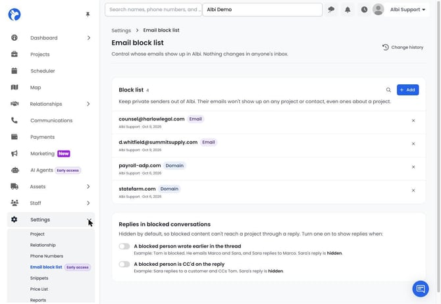Viewport: 441px width, 304px height.
Task: Open the support chat widget button
Action: pos(421,288)
